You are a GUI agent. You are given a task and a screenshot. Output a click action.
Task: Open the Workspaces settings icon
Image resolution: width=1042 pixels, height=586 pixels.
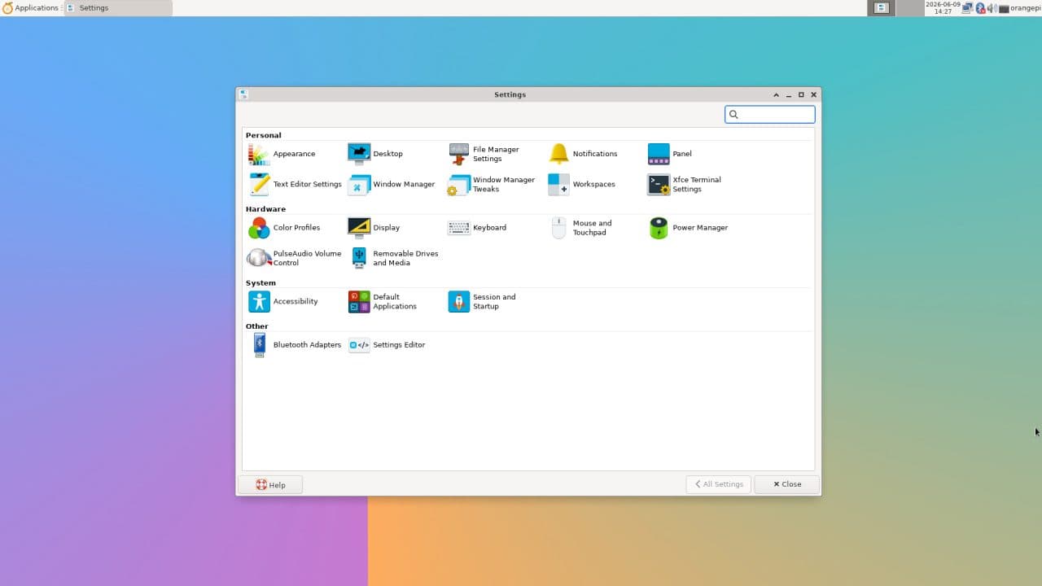click(558, 185)
